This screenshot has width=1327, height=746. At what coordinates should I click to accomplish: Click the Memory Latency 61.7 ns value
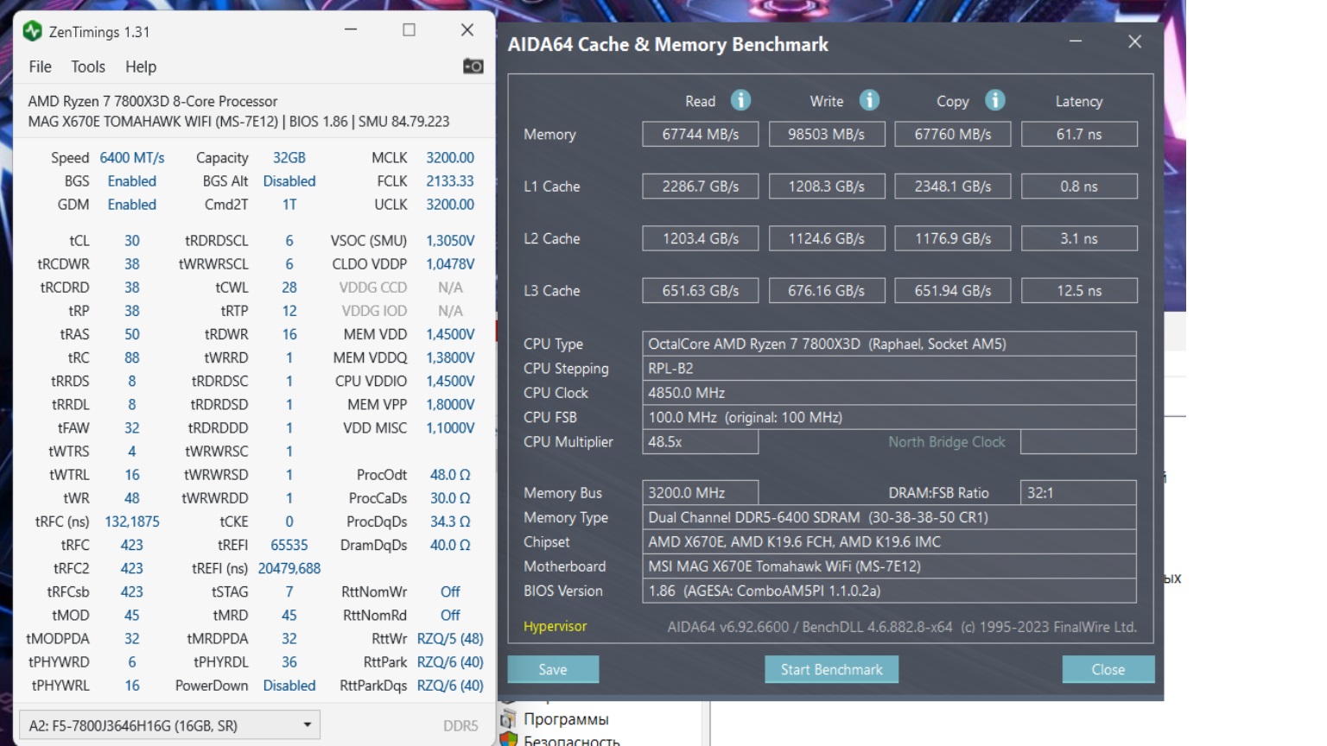1079,134
